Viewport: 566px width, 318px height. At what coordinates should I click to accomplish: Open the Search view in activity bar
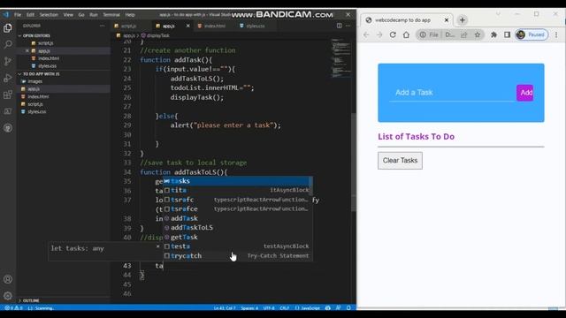(8, 44)
